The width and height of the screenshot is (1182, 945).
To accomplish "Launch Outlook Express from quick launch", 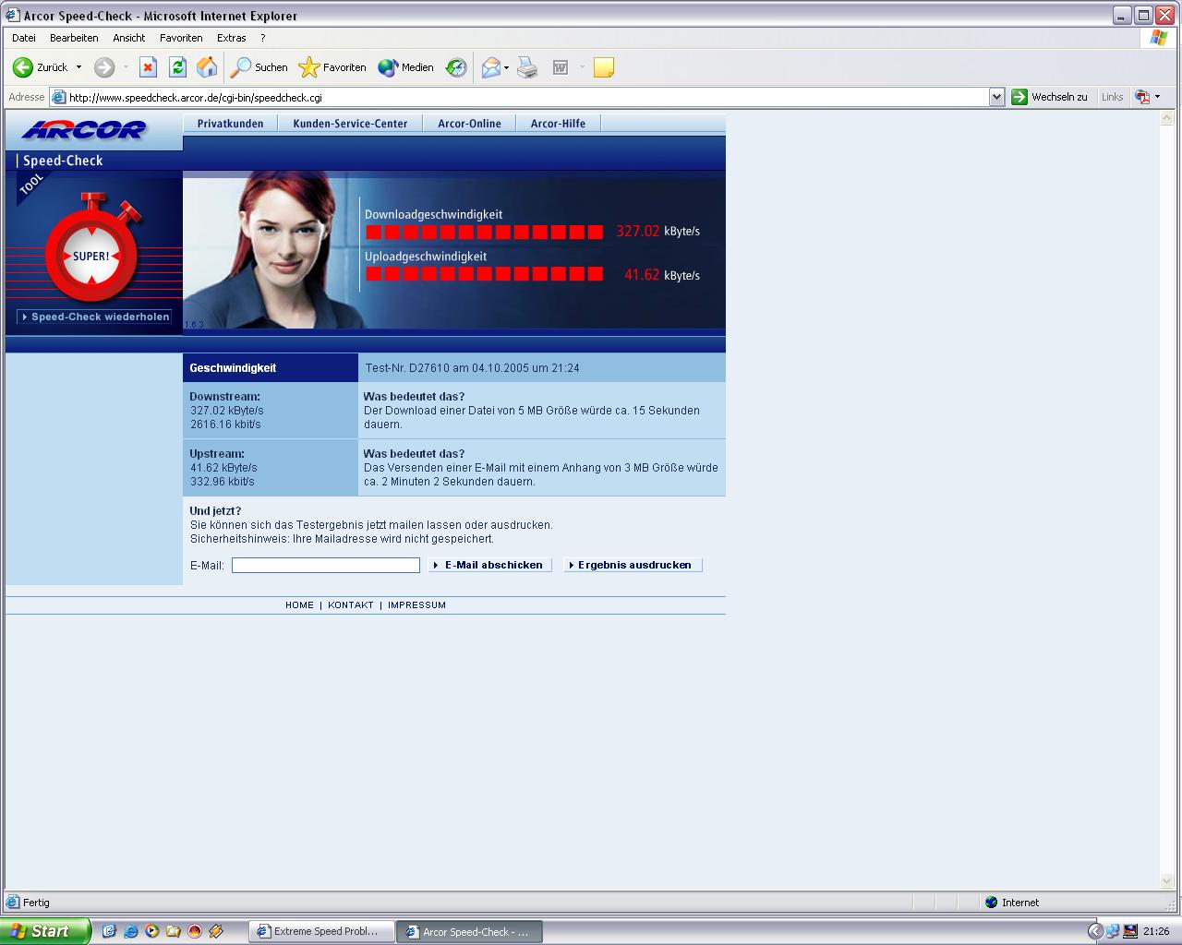I will (x=109, y=931).
